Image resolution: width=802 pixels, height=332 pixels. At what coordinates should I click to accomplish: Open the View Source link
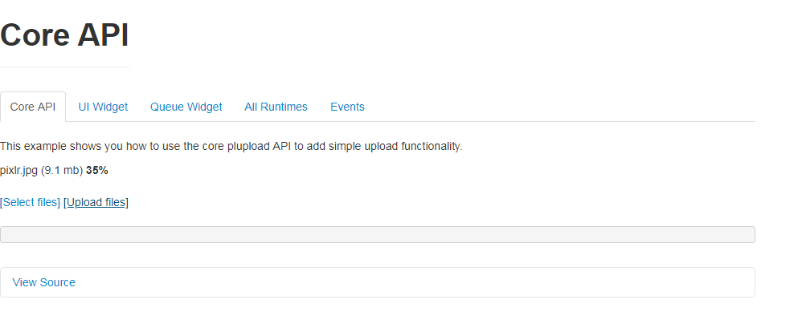(x=43, y=282)
